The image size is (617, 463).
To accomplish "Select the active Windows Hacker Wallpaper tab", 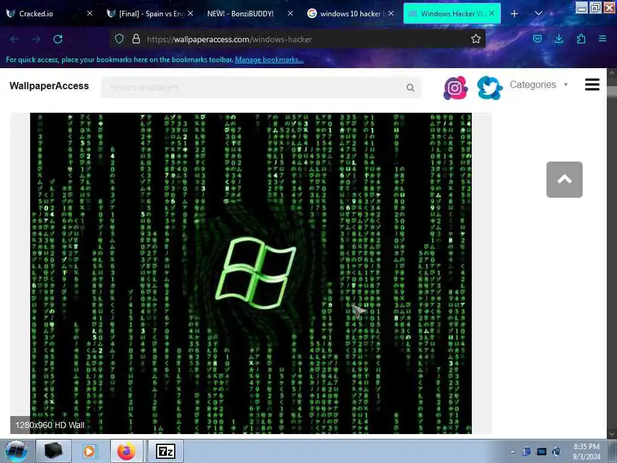I will (x=452, y=14).
